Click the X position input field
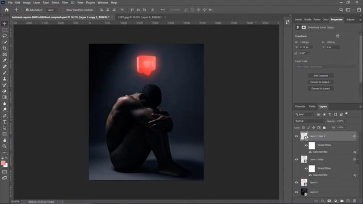The width and height of the screenshot is (363, 204). pos(306,47)
